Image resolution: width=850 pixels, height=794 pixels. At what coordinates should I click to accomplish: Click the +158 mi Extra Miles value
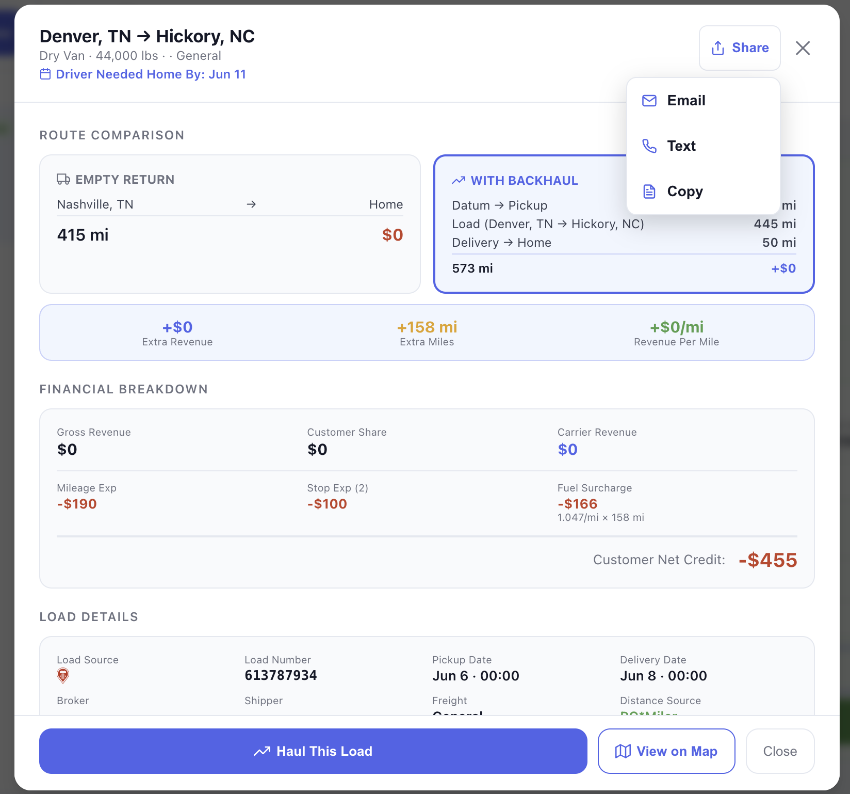click(427, 327)
